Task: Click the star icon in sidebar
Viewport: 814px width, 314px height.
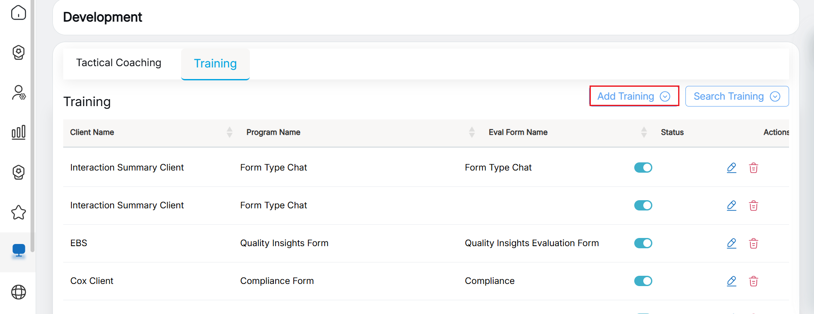Action: click(18, 212)
